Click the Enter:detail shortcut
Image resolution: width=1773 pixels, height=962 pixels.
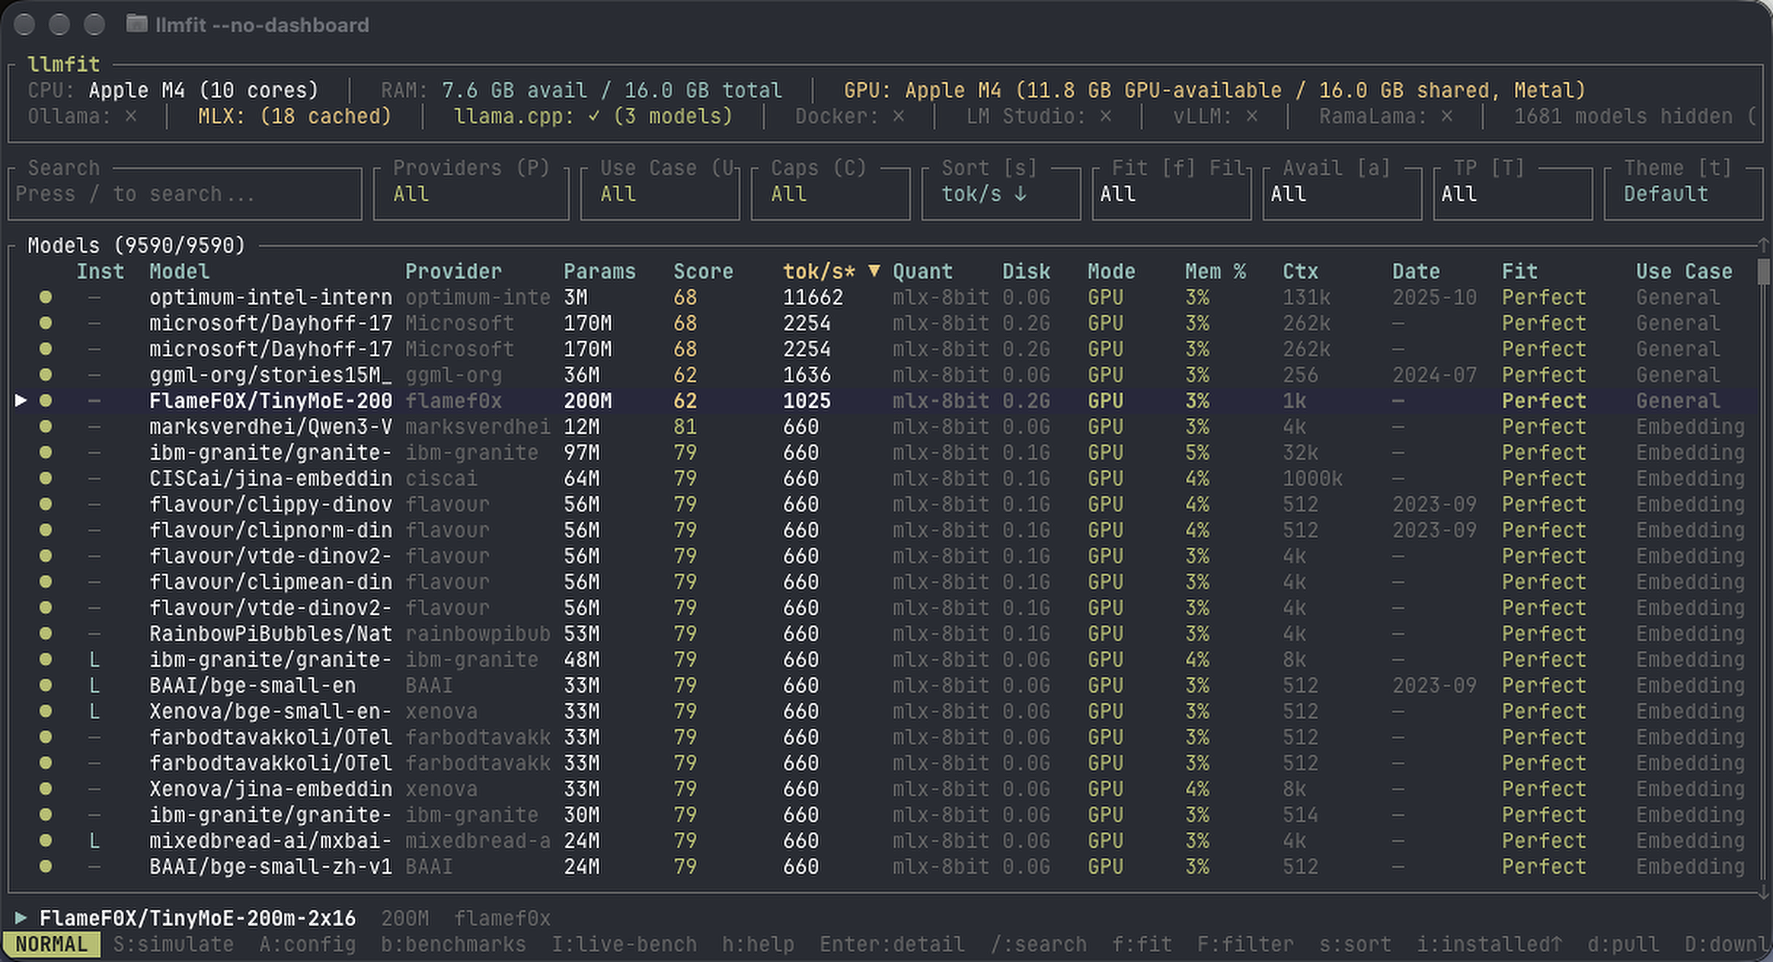[x=892, y=944]
